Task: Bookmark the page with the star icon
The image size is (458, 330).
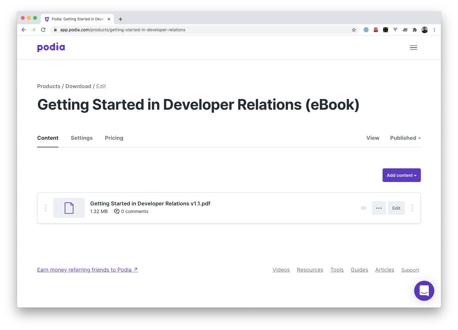Action: pyautogui.click(x=354, y=30)
